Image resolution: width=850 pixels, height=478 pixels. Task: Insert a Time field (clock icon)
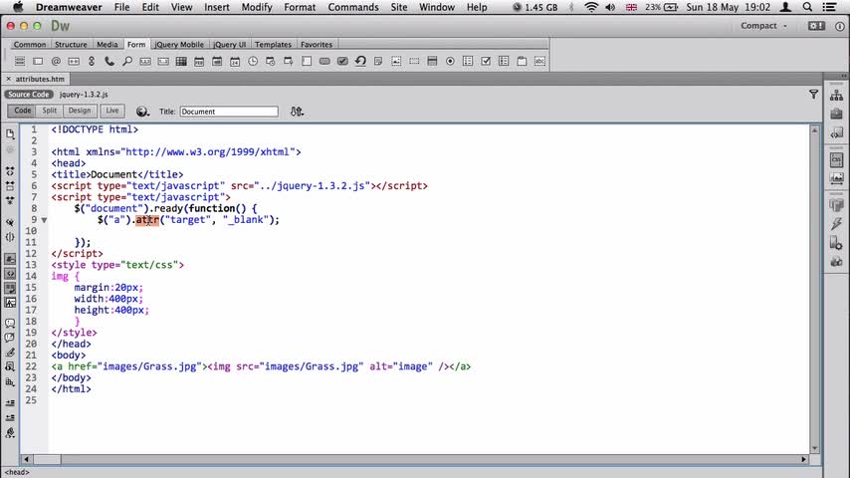253,62
